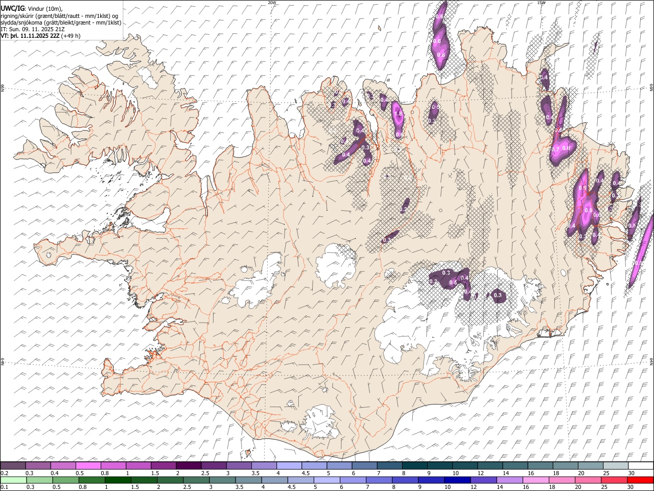Click the deep blue 10 swatch, lower row
654x491 pixels.
[457, 480]
